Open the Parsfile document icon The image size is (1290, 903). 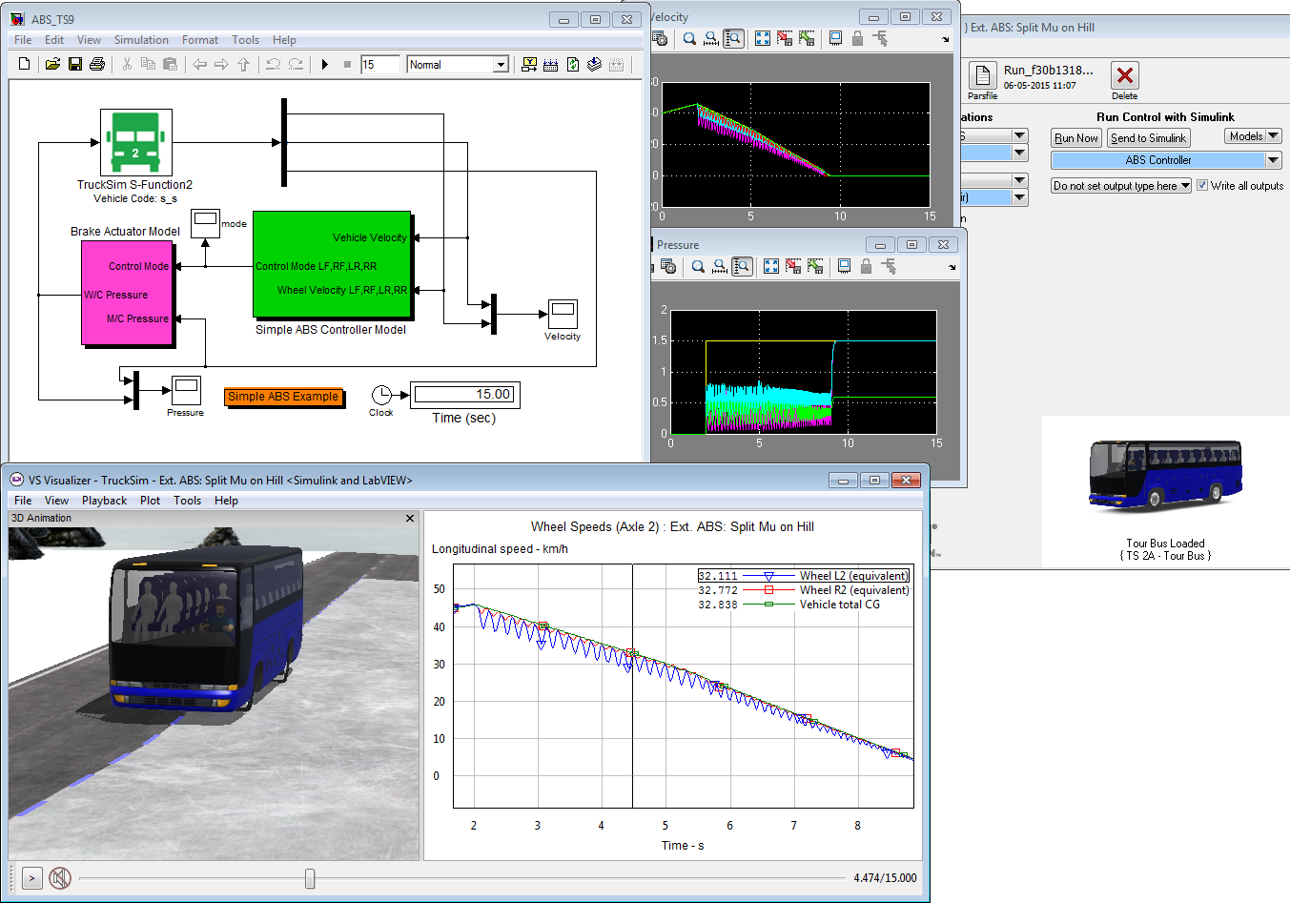pos(982,76)
